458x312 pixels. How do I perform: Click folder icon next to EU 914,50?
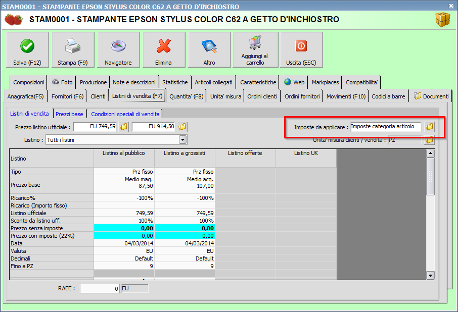tap(182, 127)
